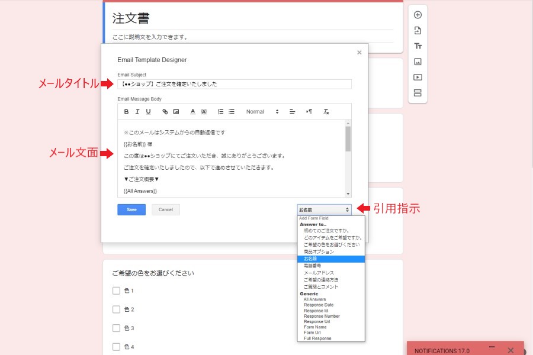This screenshot has height=355, width=533.
Task: Clear text formatting in the editor
Action: pos(326,112)
